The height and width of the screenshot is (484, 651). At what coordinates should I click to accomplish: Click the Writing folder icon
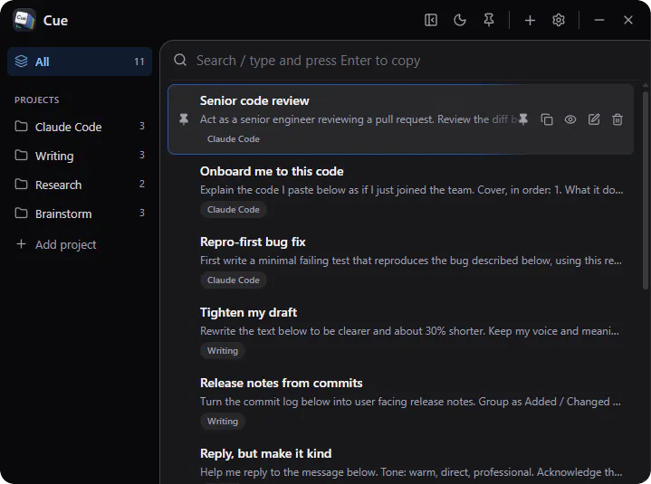(x=21, y=155)
